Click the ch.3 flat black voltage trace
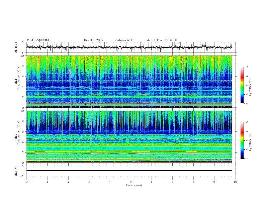Image resolution: width=265 pixels, height=204 pixels. tap(129, 171)
